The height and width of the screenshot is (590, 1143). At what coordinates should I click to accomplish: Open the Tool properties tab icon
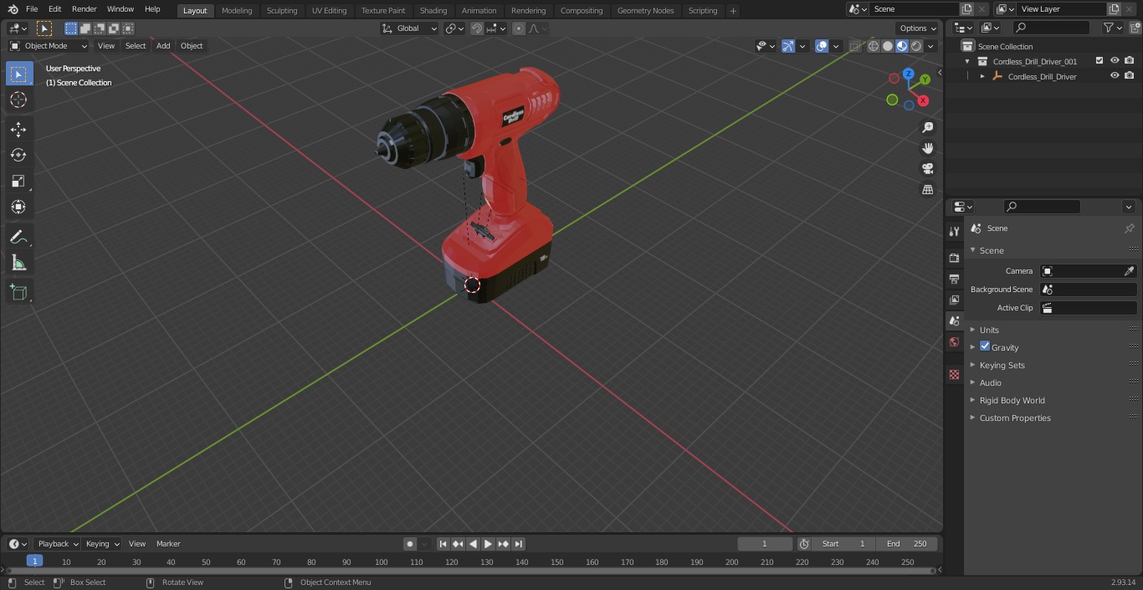[x=954, y=231]
